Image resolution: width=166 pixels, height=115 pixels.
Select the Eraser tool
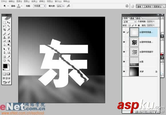coord(5,41)
